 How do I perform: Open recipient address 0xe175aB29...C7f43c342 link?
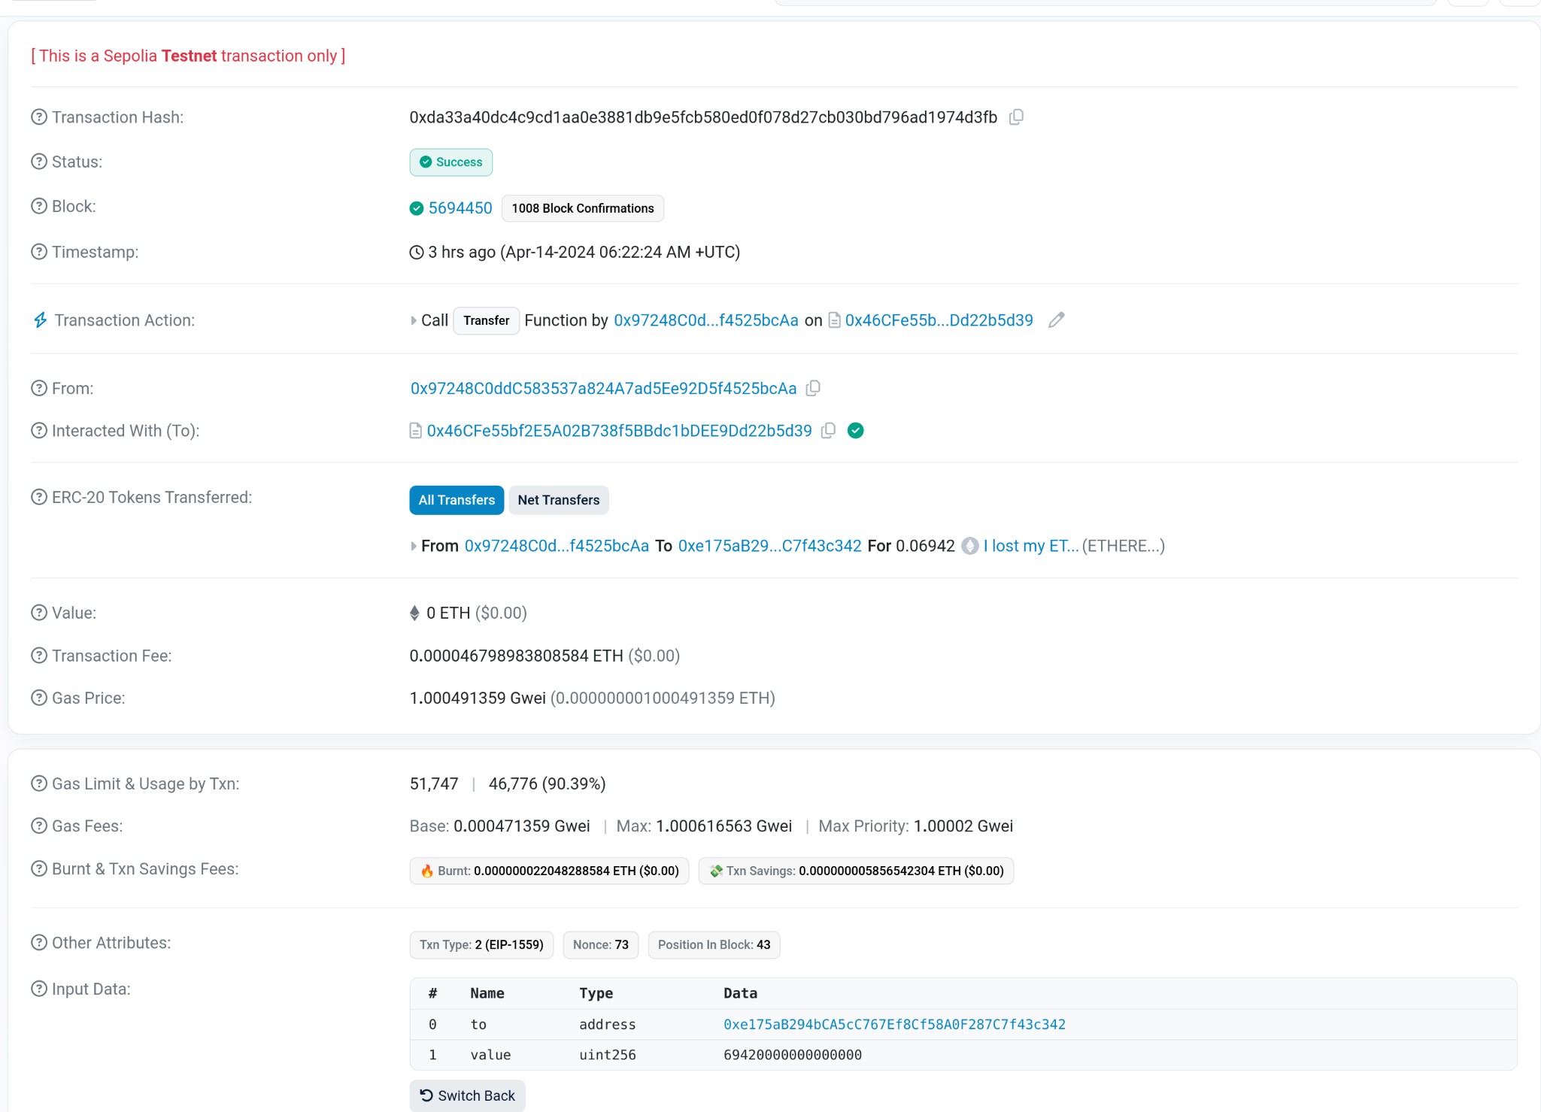769,547
